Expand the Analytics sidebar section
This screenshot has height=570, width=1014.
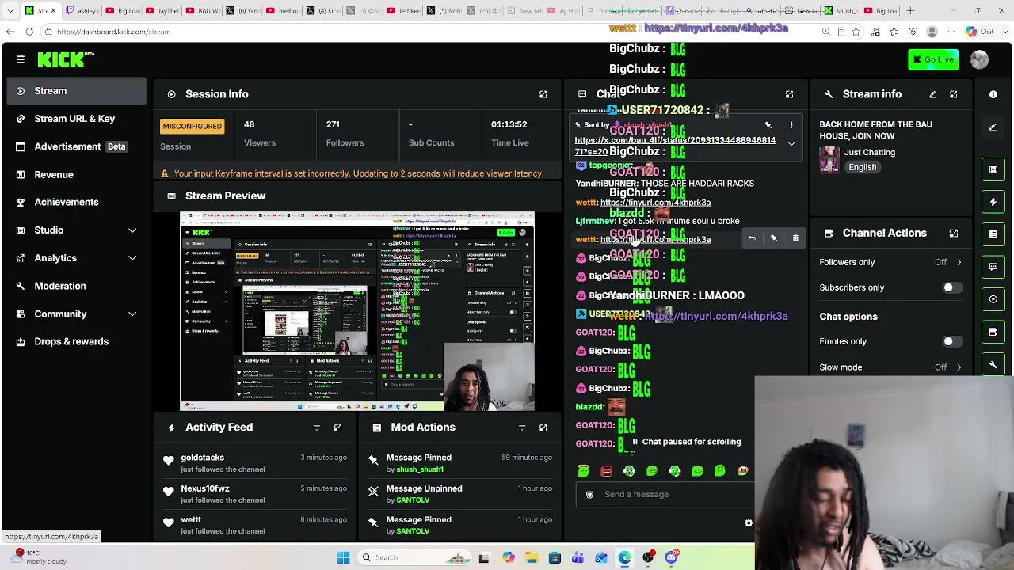pyautogui.click(x=132, y=258)
